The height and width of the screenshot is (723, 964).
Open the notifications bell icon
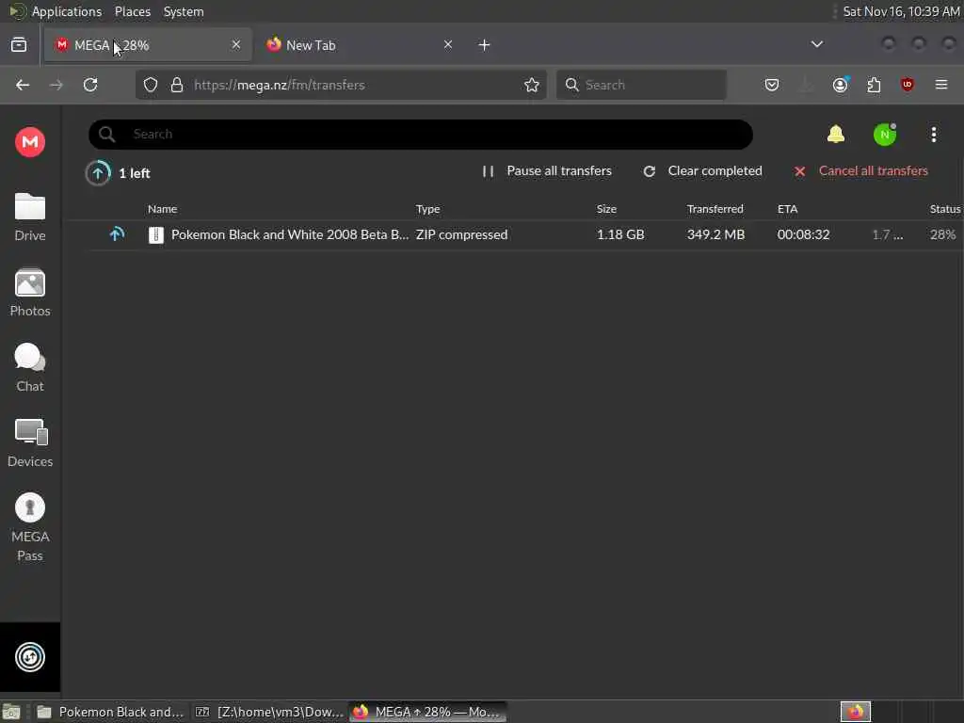pyautogui.click(x=836, y=134)
